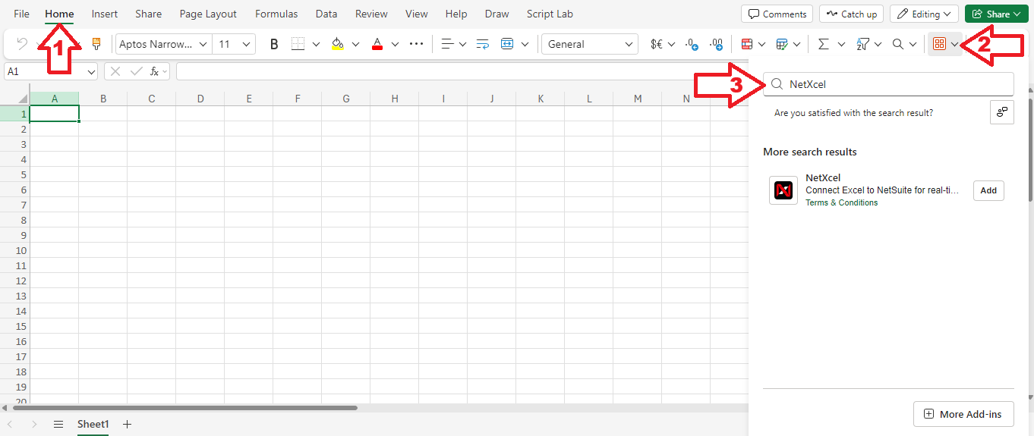1034x436 pixels.
Task: Expand the Fill Color palette arrow
Action: click(x=355, y=44)
